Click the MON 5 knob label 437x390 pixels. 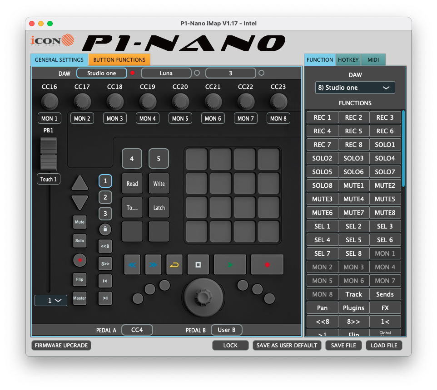point(180,118)
